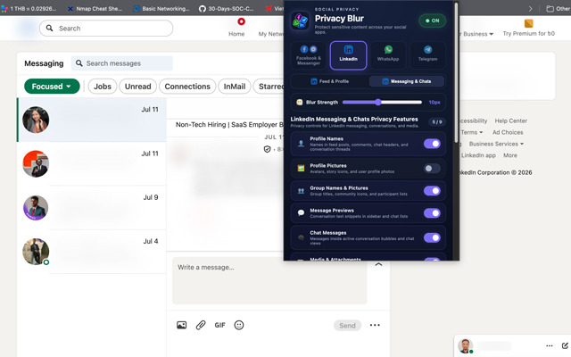Filter messages by Unread

point(137,87)
